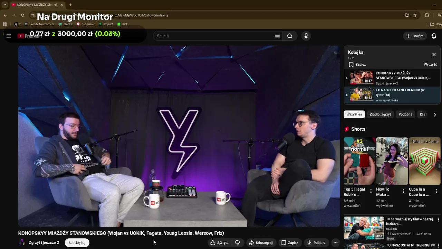Mute the tab via speaker icon
This screenshot has height=249, width=442.
tap(56, 5)
